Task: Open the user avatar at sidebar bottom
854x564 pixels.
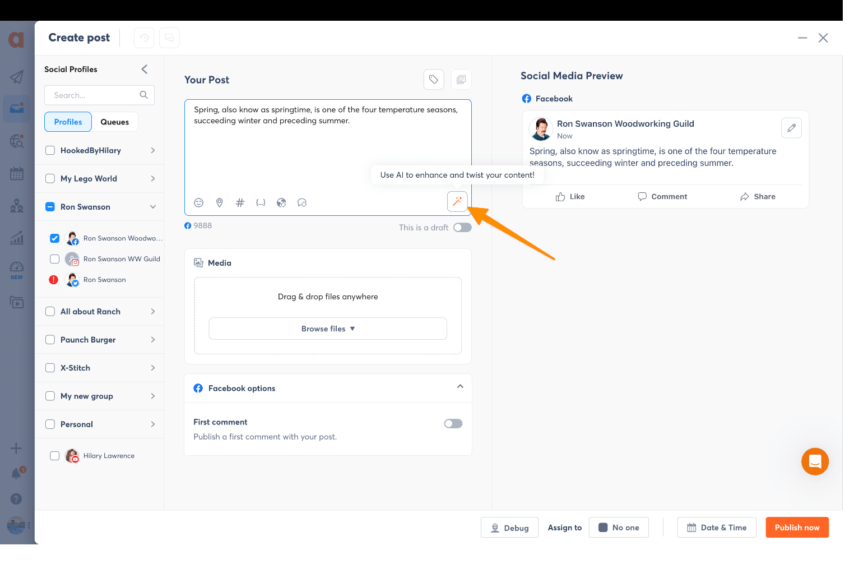Action: (x=16, y=525)
